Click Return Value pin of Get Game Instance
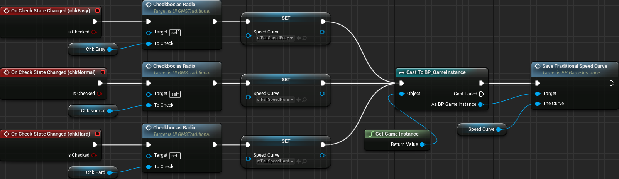 click(422, 144)
